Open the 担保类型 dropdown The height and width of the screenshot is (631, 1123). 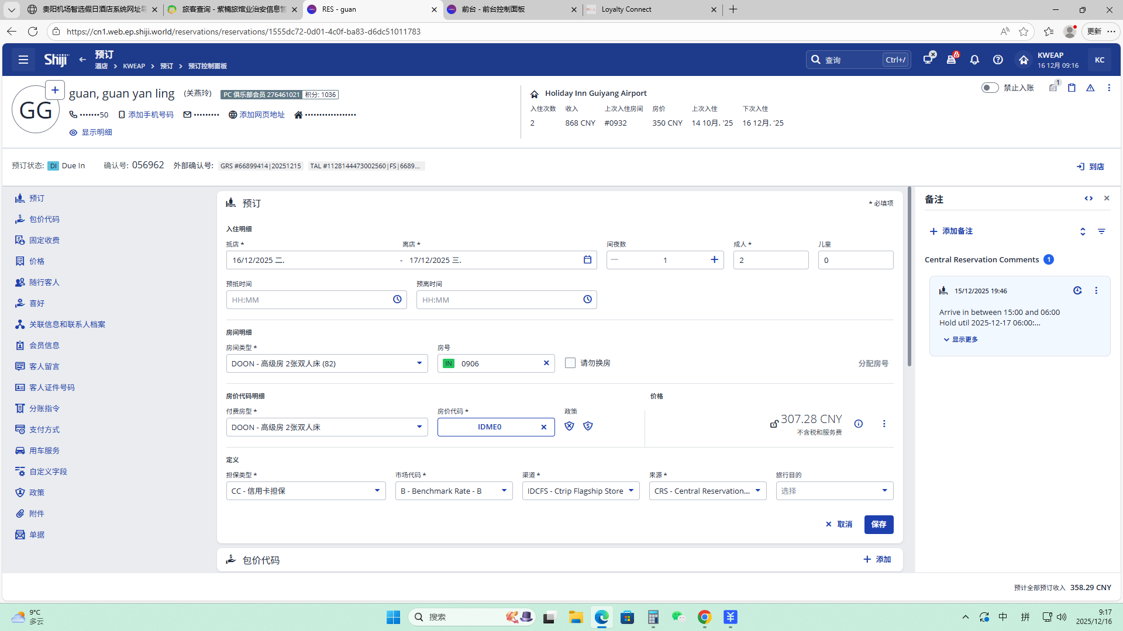click(x=377, y=491)
